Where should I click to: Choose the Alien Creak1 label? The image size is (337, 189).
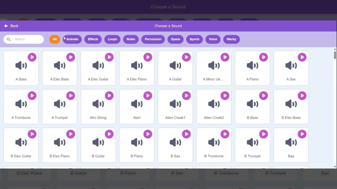tap(175, 118)
